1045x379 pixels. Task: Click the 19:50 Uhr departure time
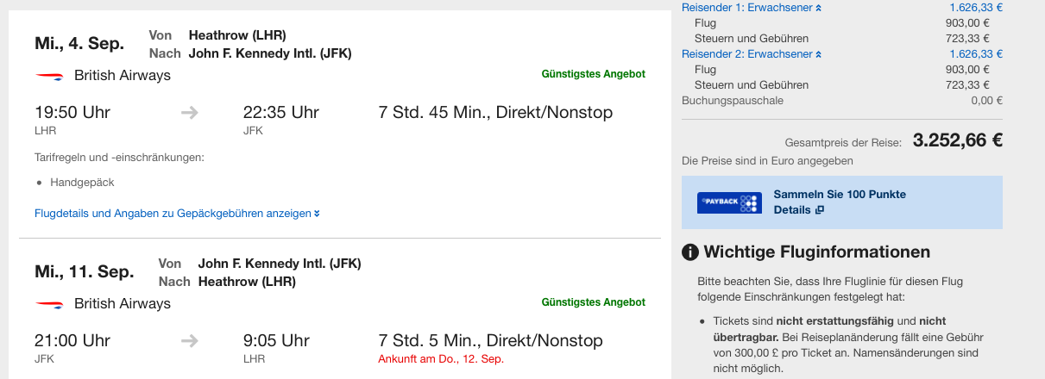[72, 113]
